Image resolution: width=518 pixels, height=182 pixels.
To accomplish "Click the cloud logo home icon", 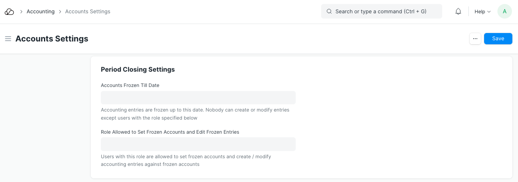I will (x=9, y=12).
